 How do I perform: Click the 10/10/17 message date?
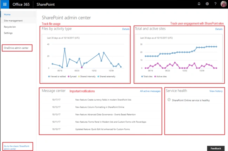[x=56, y=129]
